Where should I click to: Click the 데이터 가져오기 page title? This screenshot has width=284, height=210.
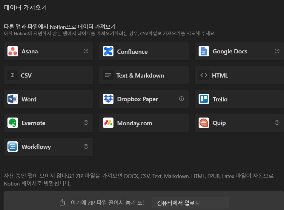(25, 7)
